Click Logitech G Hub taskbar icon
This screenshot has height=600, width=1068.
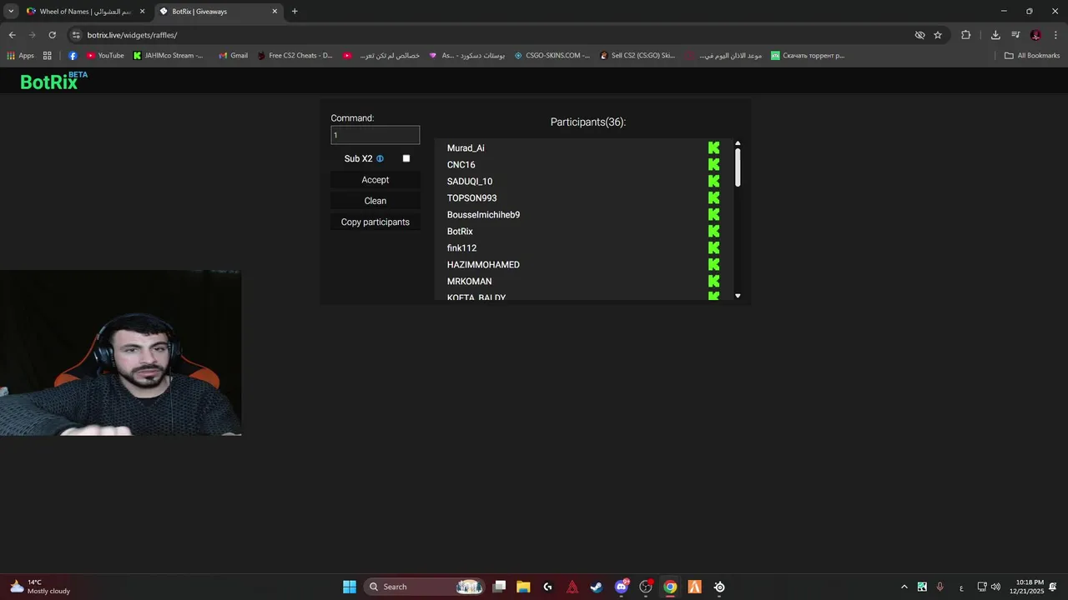(548, 587)
